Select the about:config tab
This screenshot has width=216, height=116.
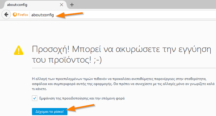coord(35,5)
